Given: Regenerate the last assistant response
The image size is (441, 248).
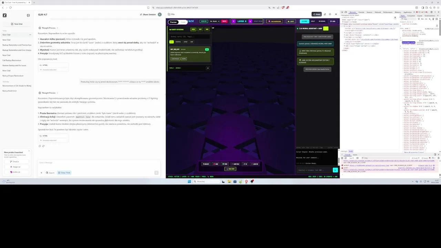Looking at the screenshot, I should [x=43, y=146].
